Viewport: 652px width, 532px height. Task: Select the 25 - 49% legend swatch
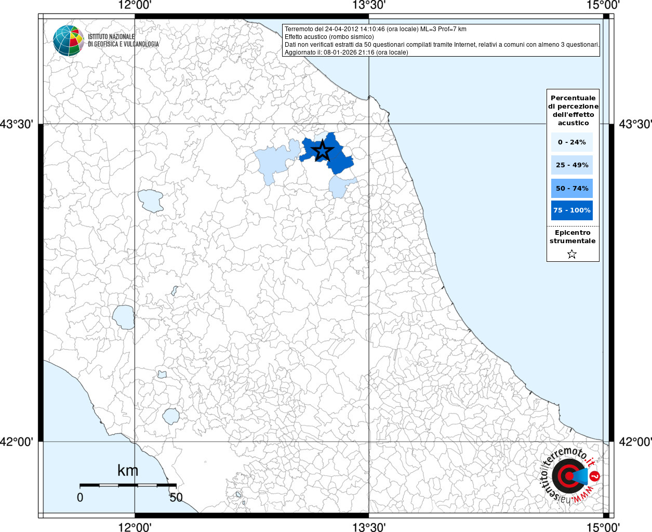click(572, 165)
